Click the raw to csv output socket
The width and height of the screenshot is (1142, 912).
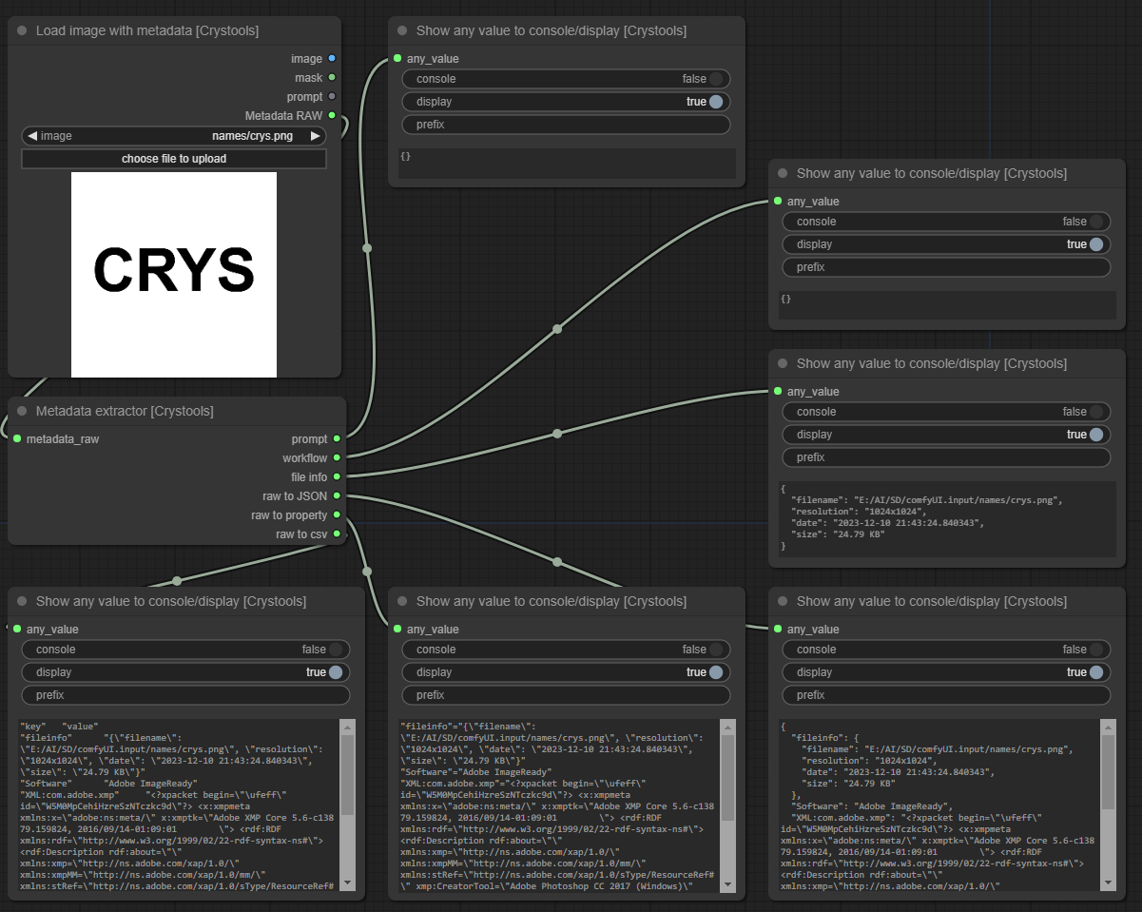(x=335, y=534)
